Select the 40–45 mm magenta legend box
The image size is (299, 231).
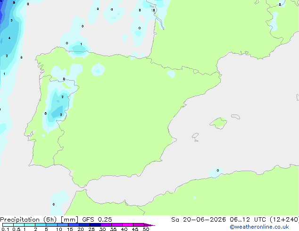tap(128, 225)
